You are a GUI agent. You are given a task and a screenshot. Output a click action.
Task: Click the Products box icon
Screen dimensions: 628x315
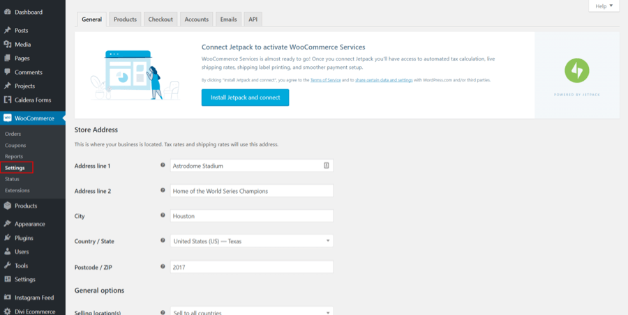click(7, 206)
